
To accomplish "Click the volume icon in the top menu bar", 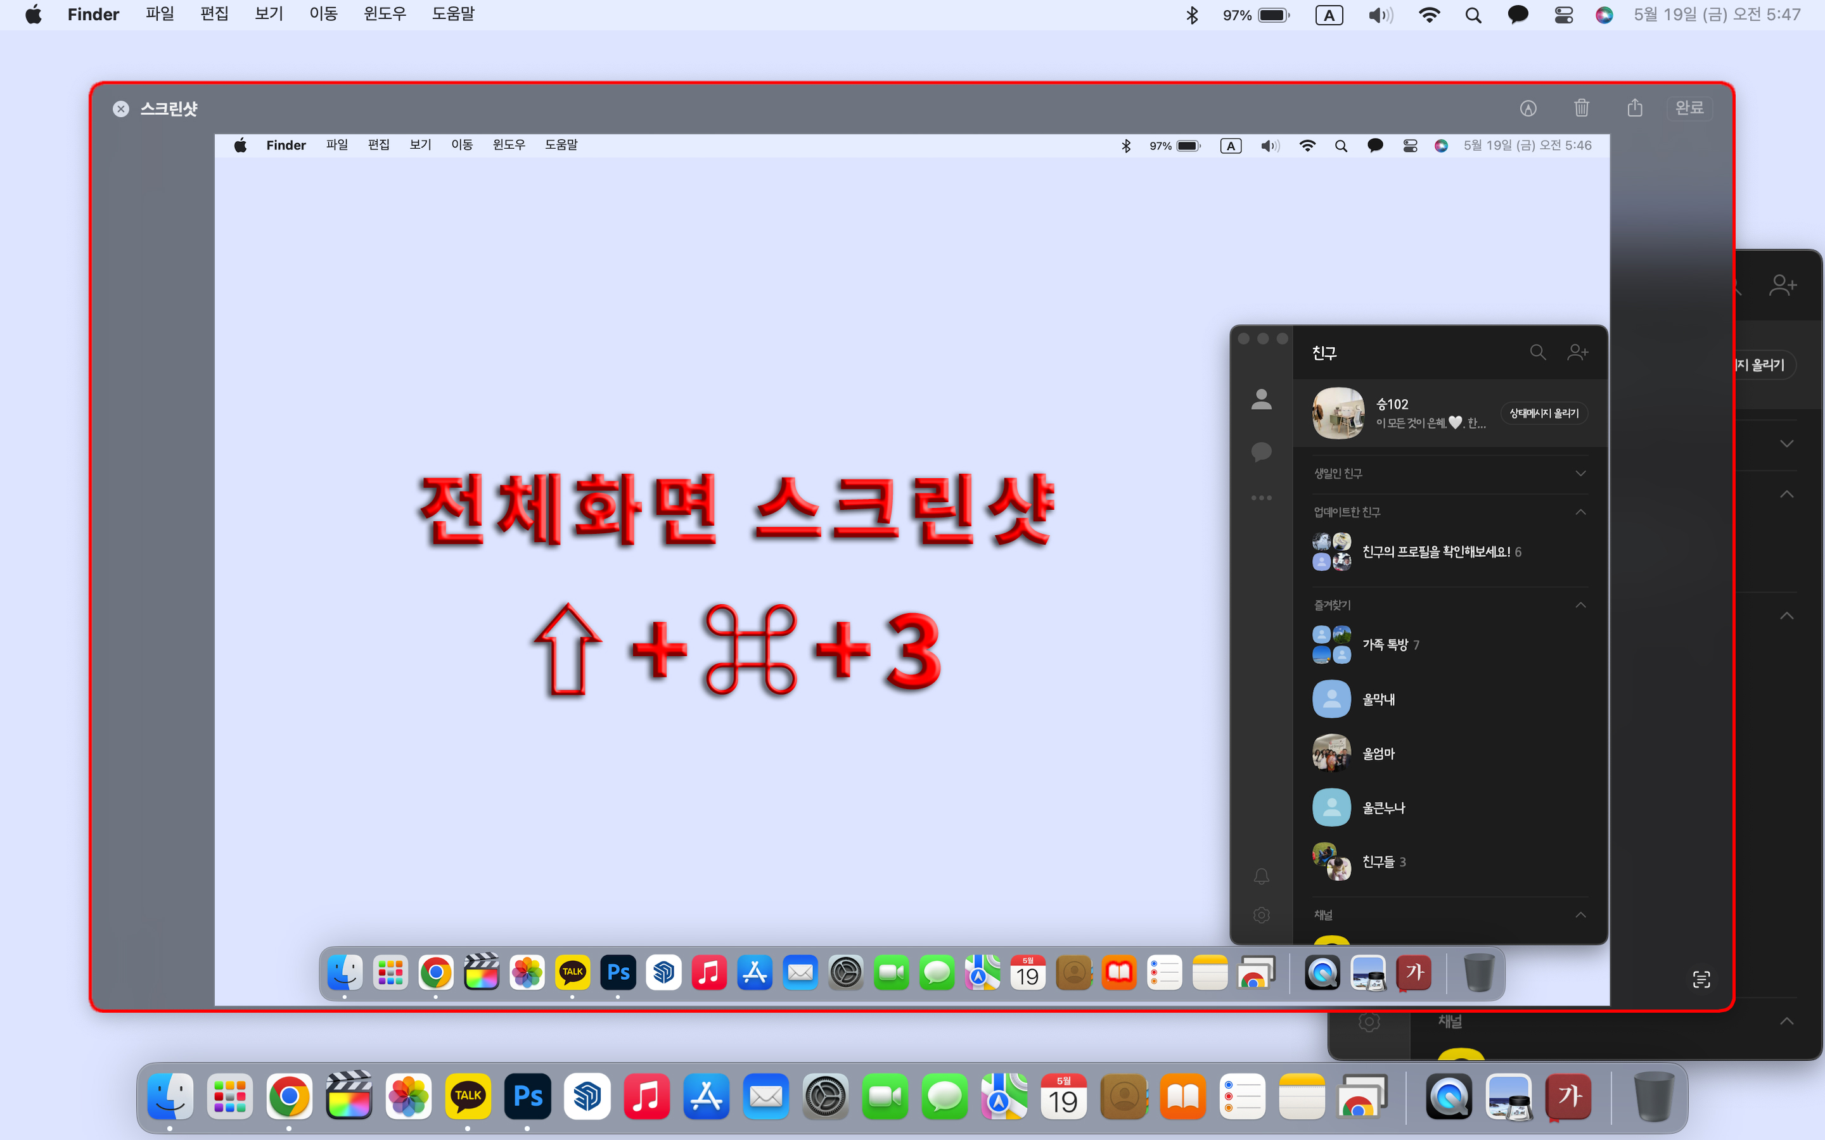I will tap(1380, 15).
